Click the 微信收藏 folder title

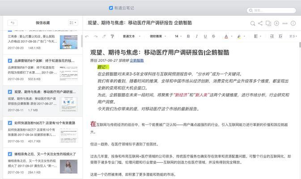coord(42,23)
